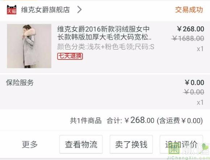
Task: Click the 交易成功 order status text
Action: 189,10
